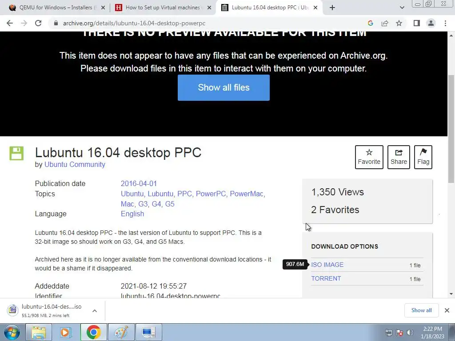The image size is (455, 341).
Task: Add item to favorites with Favorite button
Action: [x=369, y=157]
